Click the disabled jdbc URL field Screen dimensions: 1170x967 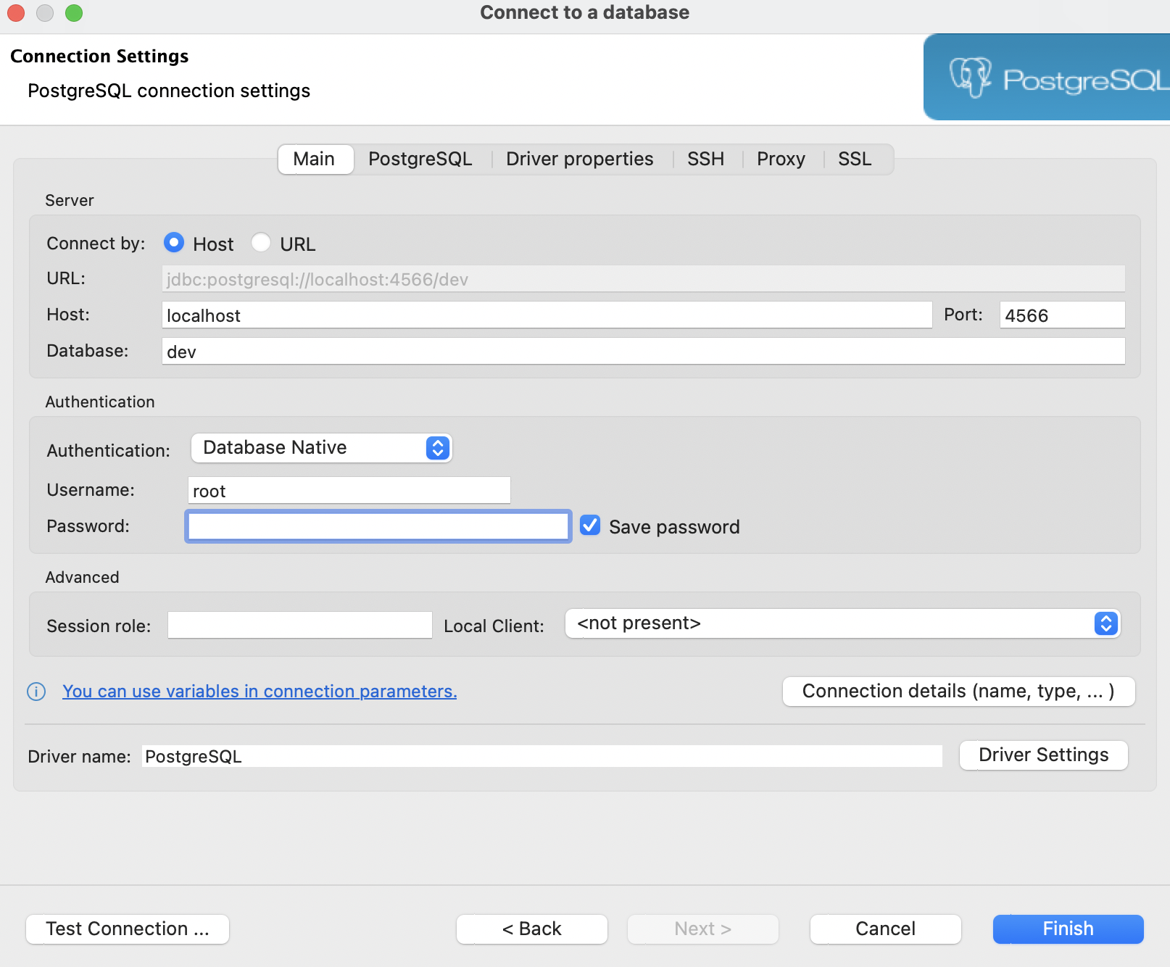click(644, 279)
